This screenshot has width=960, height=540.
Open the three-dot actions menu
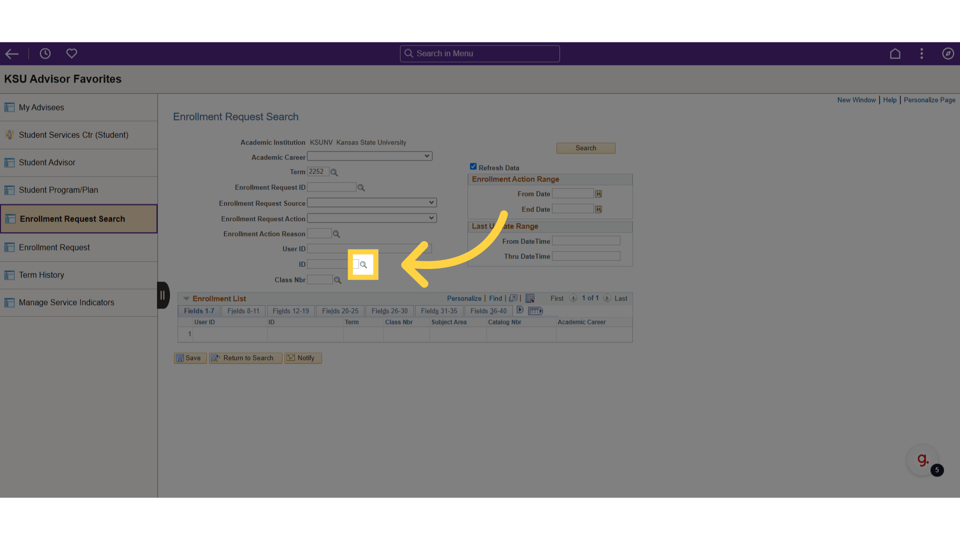pyautogui.click(x=921, y=53)
